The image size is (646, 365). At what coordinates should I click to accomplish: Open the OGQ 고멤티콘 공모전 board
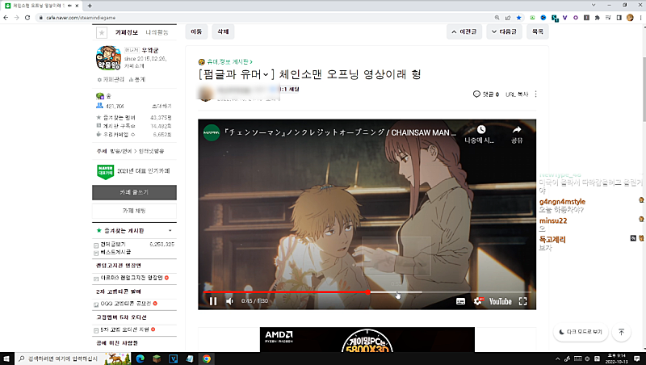[x=126, y=304]
